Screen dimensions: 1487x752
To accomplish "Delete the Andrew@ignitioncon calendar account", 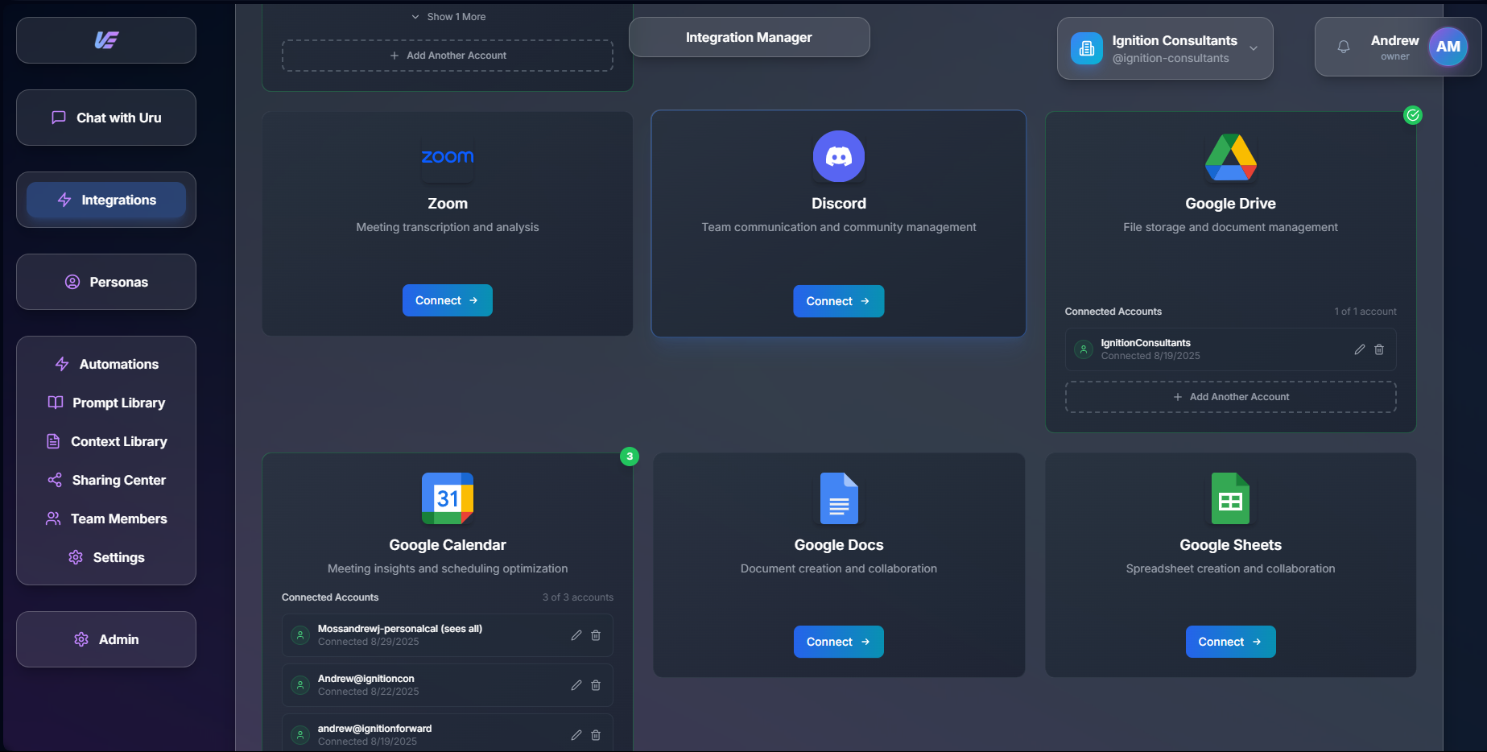I will coord(596,685).
